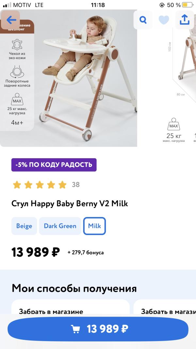Add product to favorites heart
Image resolution: width=196 pixels, height=349 pixels.
click(164, 20)
